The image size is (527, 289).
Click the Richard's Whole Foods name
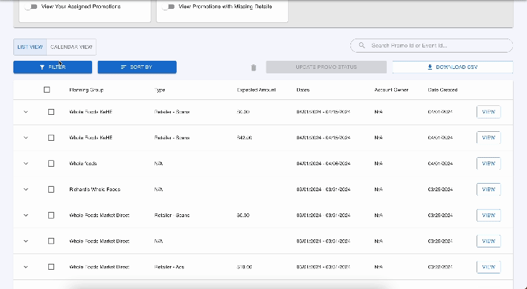95,189
